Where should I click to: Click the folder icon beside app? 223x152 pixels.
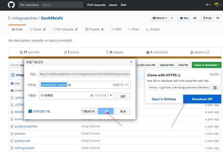12,83
